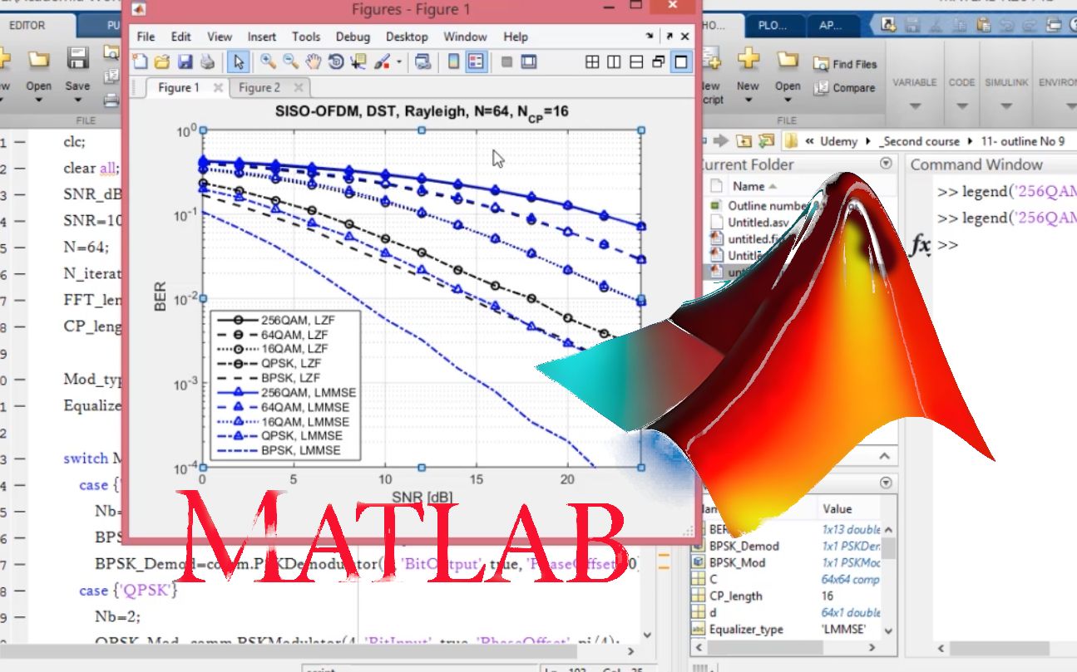
Task: Expand the CODE section dropdown
Action: point(961,107)
